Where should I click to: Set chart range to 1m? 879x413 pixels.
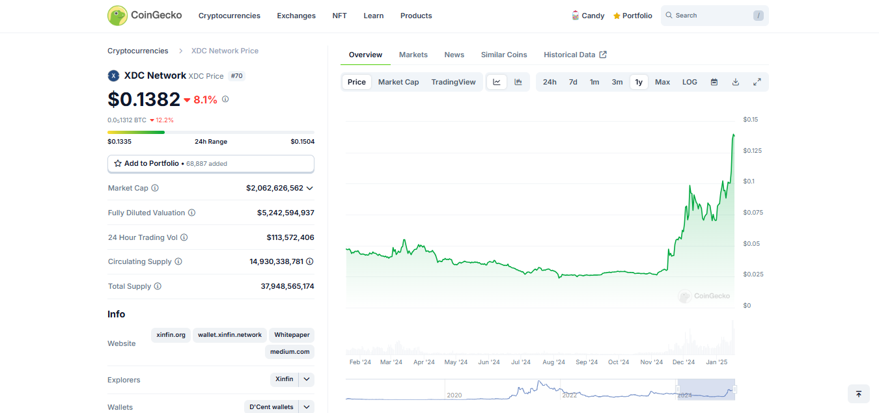click(x=594, y=82)
